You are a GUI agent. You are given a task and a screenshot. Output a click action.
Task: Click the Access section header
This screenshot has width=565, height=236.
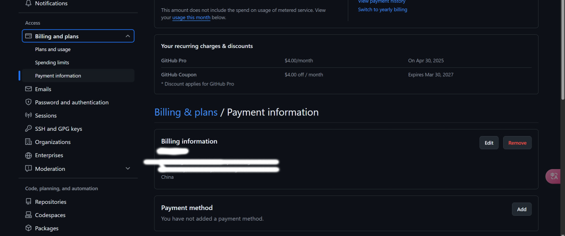coord(33,23)
